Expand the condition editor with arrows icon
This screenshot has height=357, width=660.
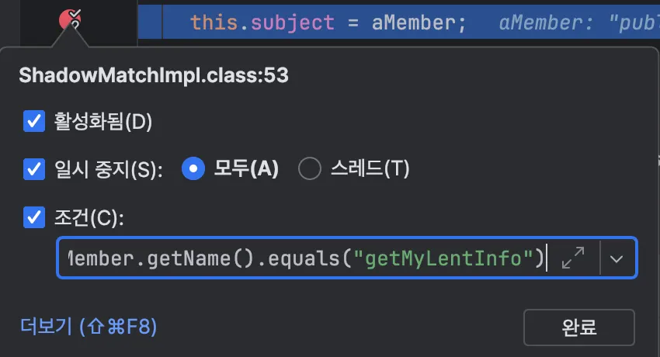pos(573,258)
